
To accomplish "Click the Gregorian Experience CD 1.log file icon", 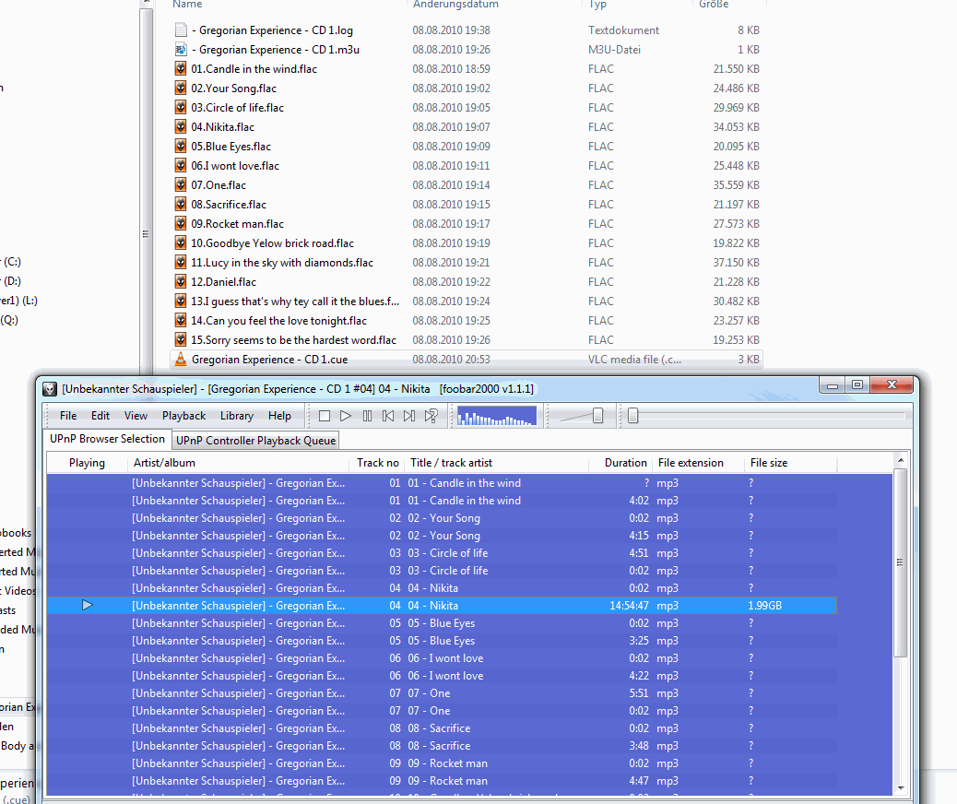I will tap(181, 30).
